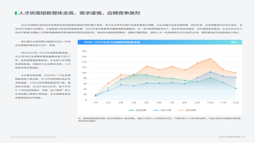Click the Beisen 2023 Recruitment Annual Observation footer text
Screen dimensions: 255x143
tap(33, 137)
